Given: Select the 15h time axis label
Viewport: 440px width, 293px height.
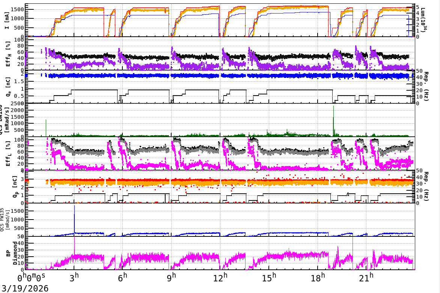Looking at the screenshot, I should (x=269, y=277).
